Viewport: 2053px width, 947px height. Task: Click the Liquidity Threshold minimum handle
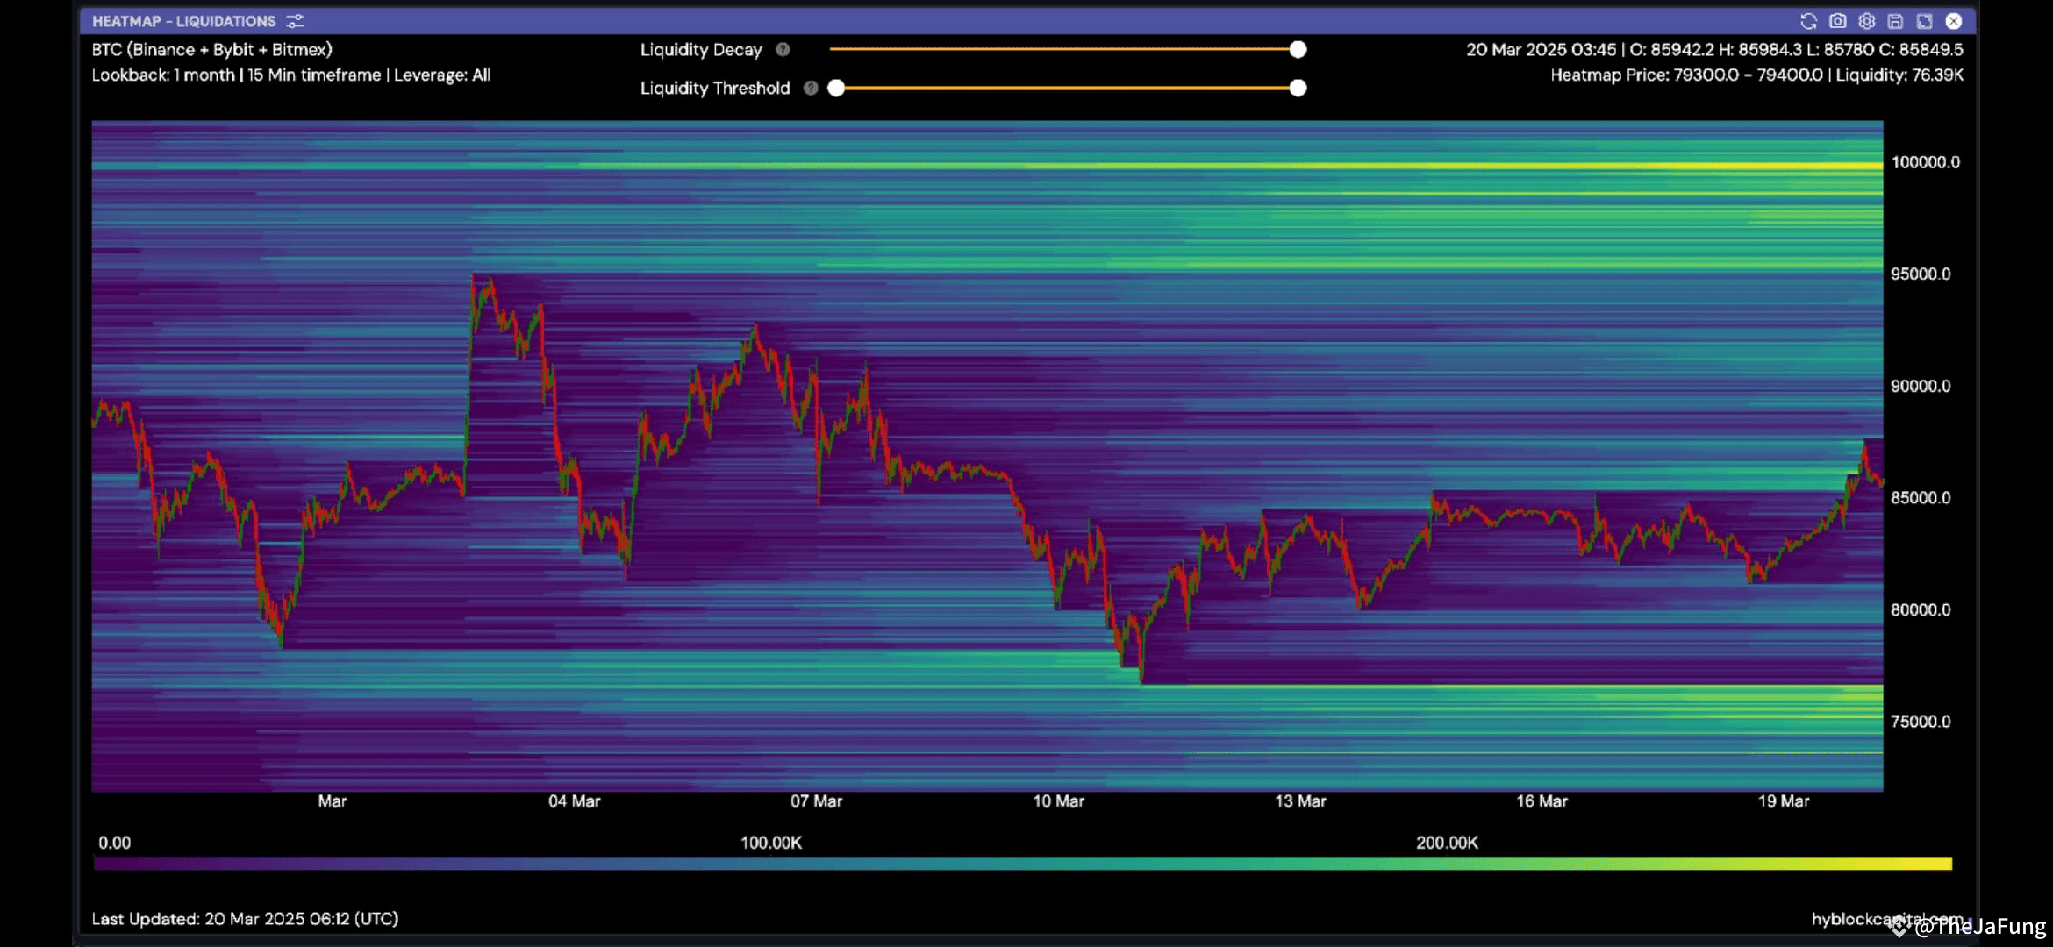pos(836,88)
